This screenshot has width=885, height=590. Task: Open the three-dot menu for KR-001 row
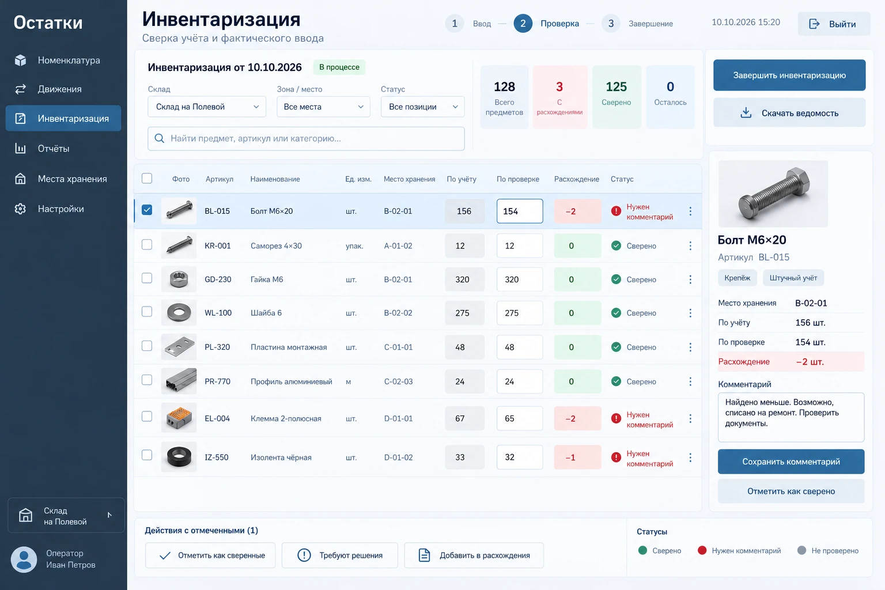pos(690,246)
